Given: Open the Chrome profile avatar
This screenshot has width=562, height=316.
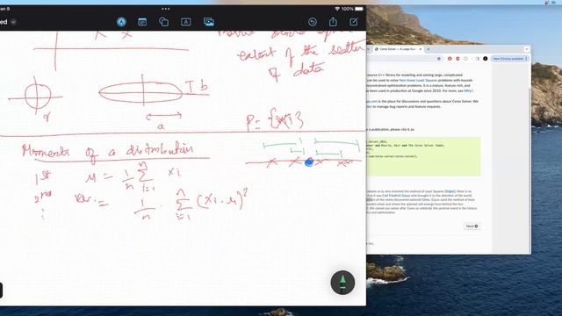Looking at the screenshot, I should coord(486,59).
